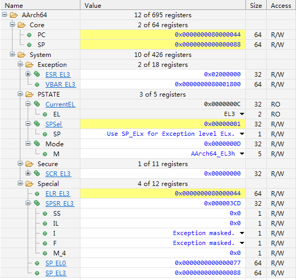Expand the ESR_EL3 register fields
Screen dimensions: 296x280
[x=28, y=74]
